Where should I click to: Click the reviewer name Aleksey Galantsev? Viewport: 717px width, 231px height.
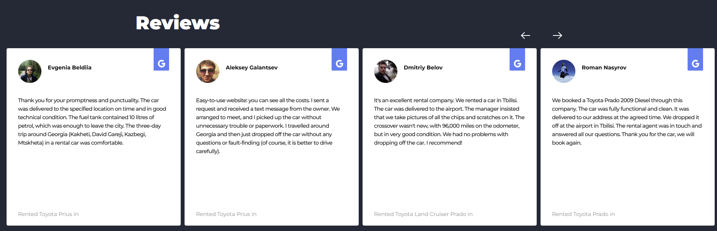[252, 67]
